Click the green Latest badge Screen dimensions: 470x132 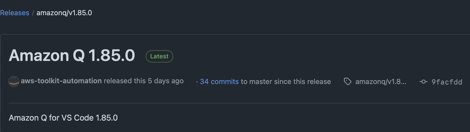159,56
